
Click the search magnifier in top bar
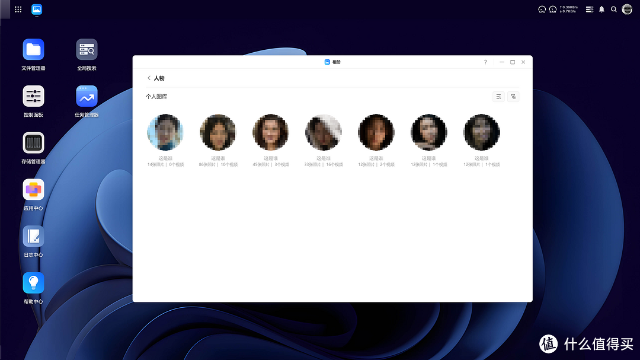614,9
